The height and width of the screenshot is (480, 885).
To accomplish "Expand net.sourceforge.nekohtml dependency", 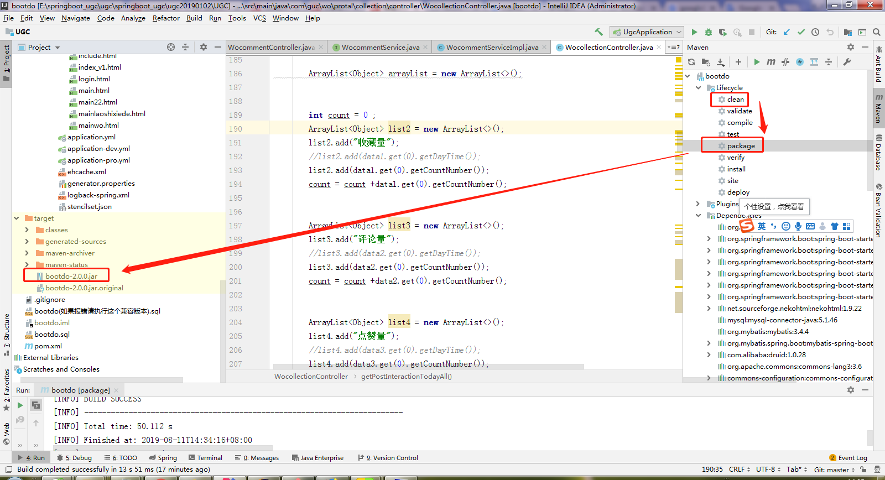I will 709,309.
